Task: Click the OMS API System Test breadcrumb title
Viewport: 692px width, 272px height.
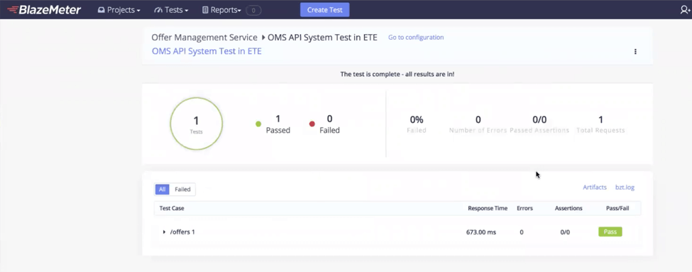Action: pyautogui.click(x=322, y=38)
